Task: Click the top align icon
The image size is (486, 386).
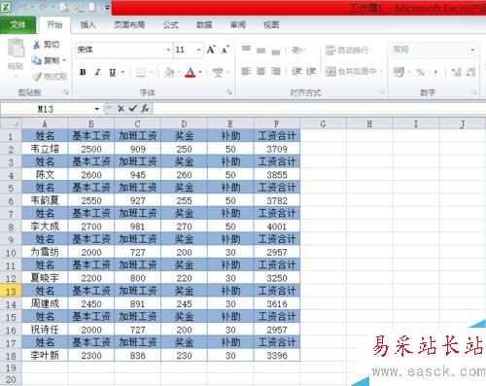Action: tap(246, 50)
